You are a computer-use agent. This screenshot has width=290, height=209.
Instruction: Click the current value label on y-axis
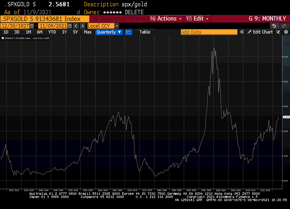pyautogui.click(x=286, y=117)
